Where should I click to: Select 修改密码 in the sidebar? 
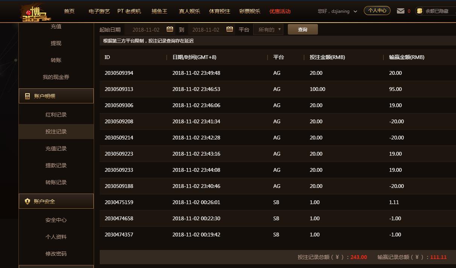[x=56, y=254]
